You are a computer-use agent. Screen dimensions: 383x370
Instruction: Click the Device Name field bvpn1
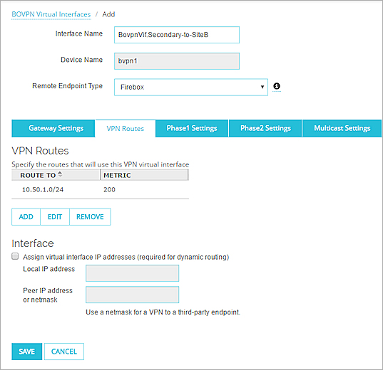tap(177, 61)
